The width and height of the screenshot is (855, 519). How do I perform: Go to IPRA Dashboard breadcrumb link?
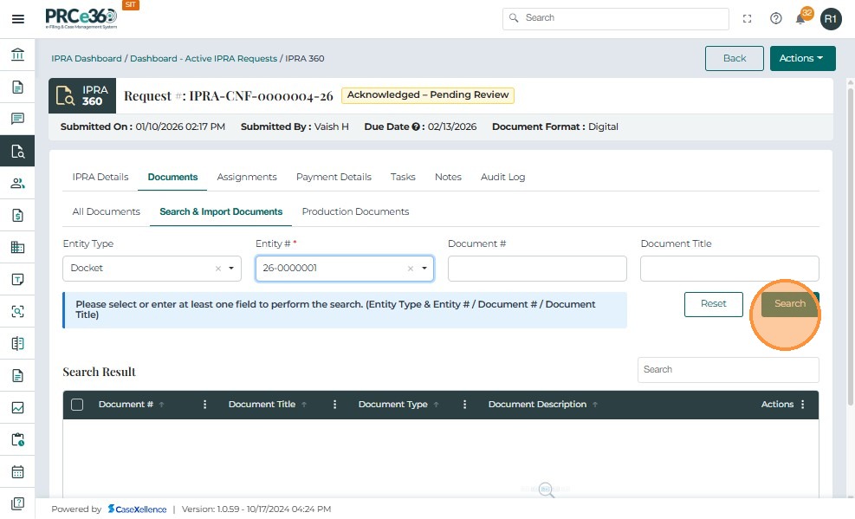86,58
